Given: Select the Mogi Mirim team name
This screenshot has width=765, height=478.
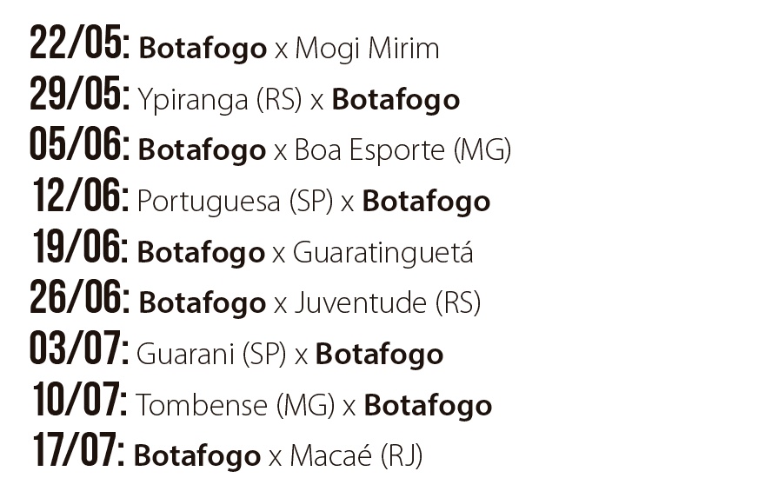Looking at the screenshot, I should click(367, 49).
